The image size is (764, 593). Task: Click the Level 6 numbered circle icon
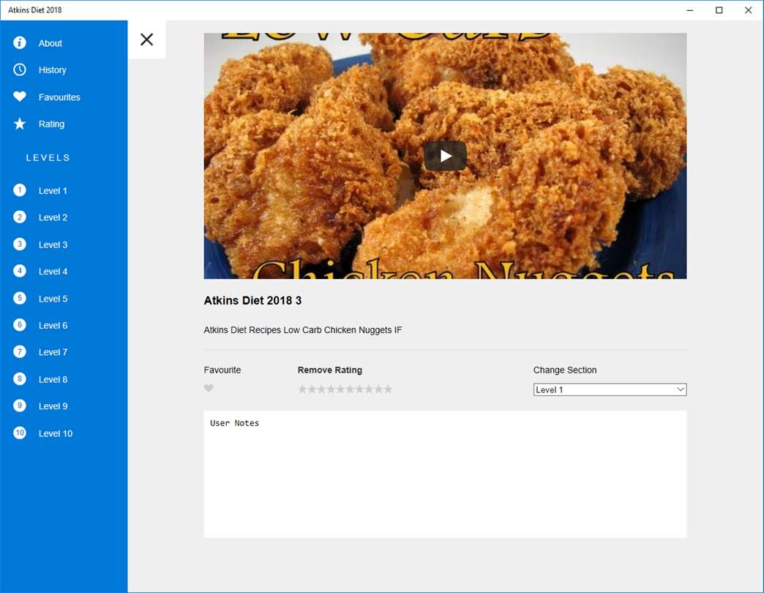(x=20, y=324)
